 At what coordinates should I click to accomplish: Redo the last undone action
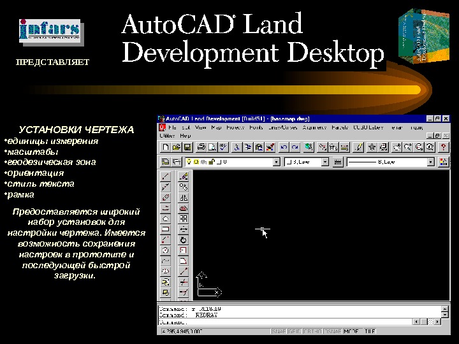tap(295, 147)
